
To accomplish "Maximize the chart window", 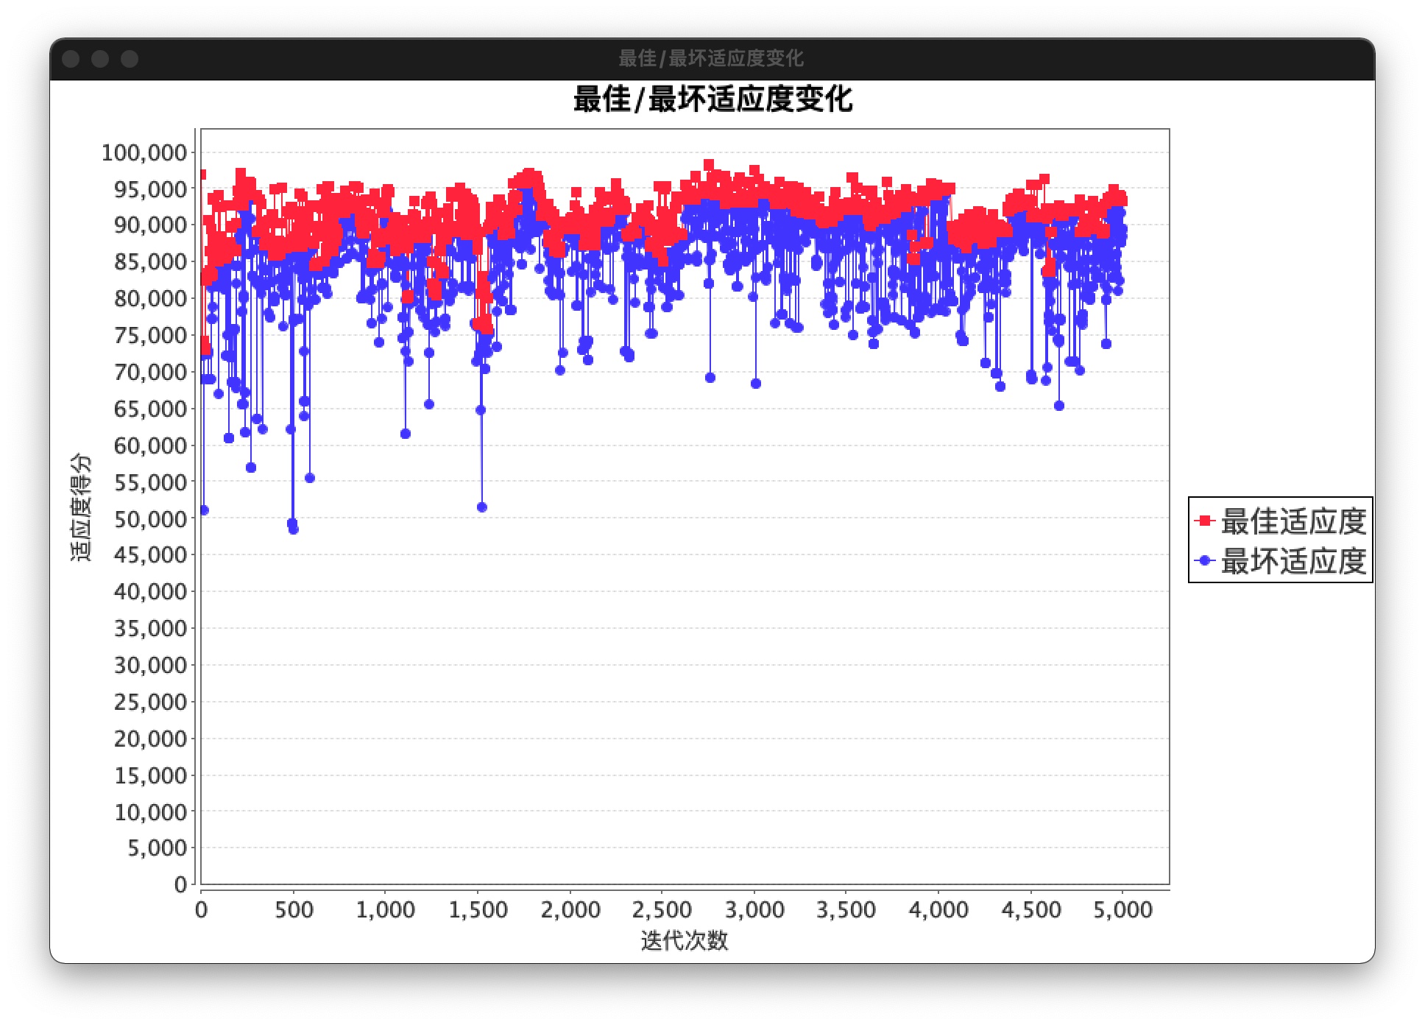I will point(130,59).
